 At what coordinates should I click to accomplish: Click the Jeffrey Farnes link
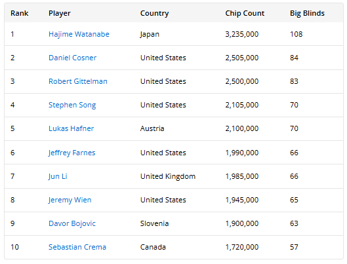(x=71, y=153)
